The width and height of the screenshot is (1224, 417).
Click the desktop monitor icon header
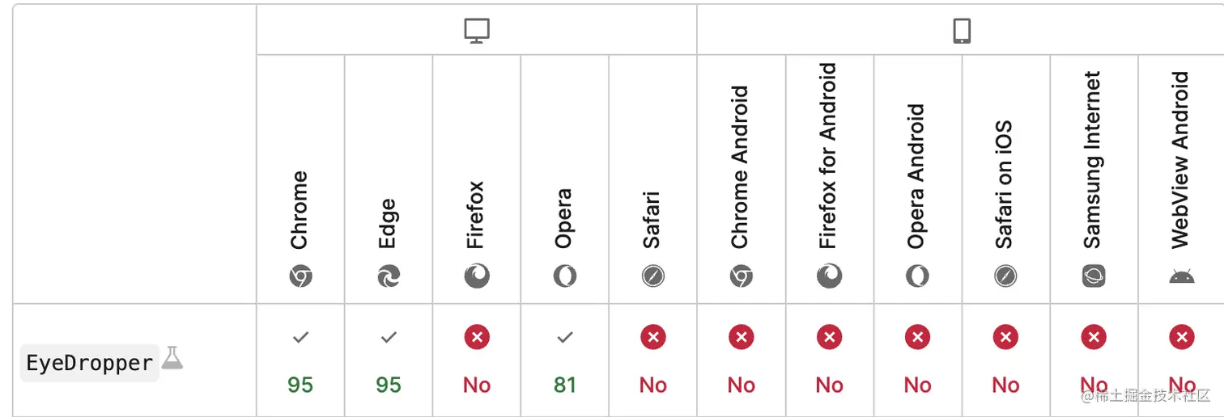coord(477,31)
